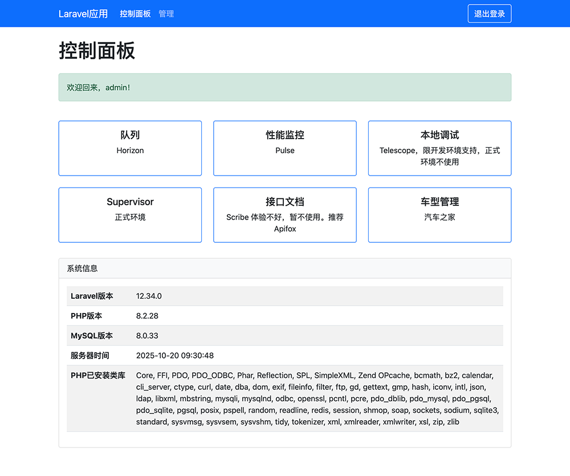Image resolution: width=570 pixels, height=476 pixels.
Task: Click the Laravel应用 brand logo
Action: [83, 13]
